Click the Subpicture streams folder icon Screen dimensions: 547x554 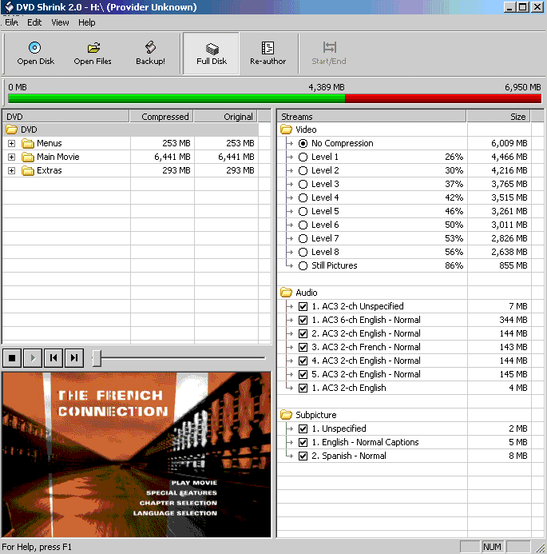point(286,415)
